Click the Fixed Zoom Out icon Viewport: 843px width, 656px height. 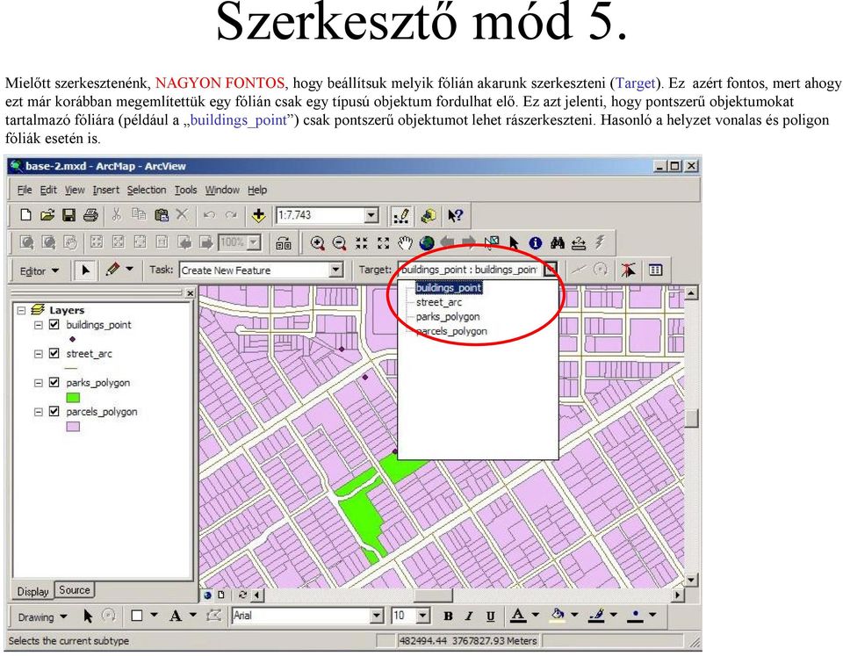pyautogui.click(x=383, y=243)
